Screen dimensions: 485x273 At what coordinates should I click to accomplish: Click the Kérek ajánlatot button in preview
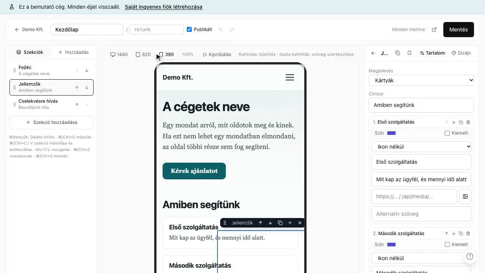click(194, 171)
